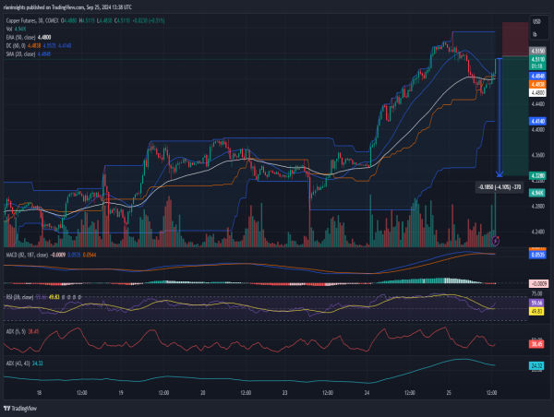Click the white 4.4800 EMA price label
The height and width of the screenshot is (417, 554).
tap(537, 93)
